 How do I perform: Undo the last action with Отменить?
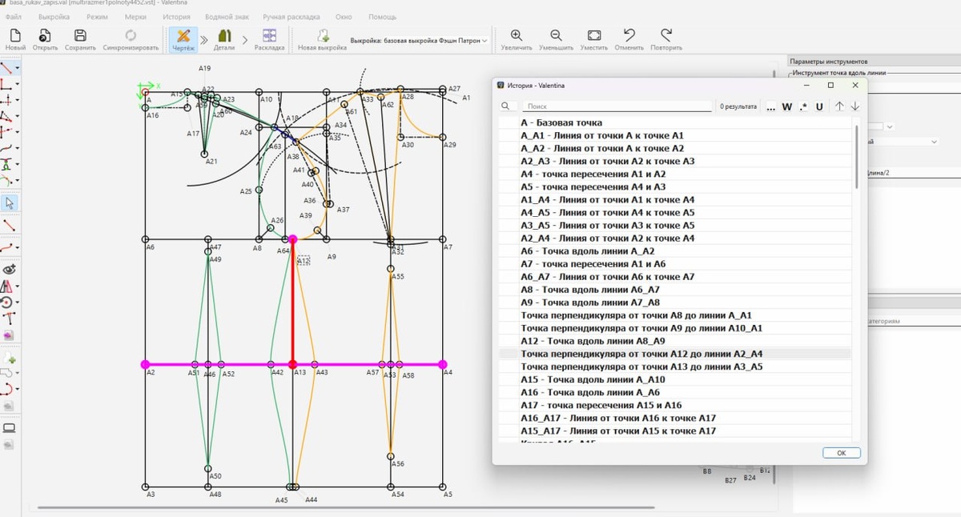click(x=629, y=36)
